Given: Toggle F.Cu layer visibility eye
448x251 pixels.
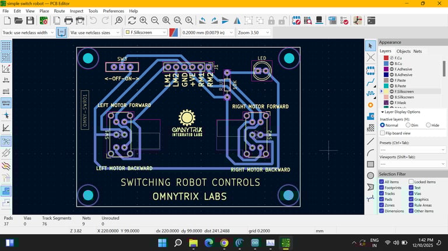Looking at the screenshot, I should pos(392,58).
